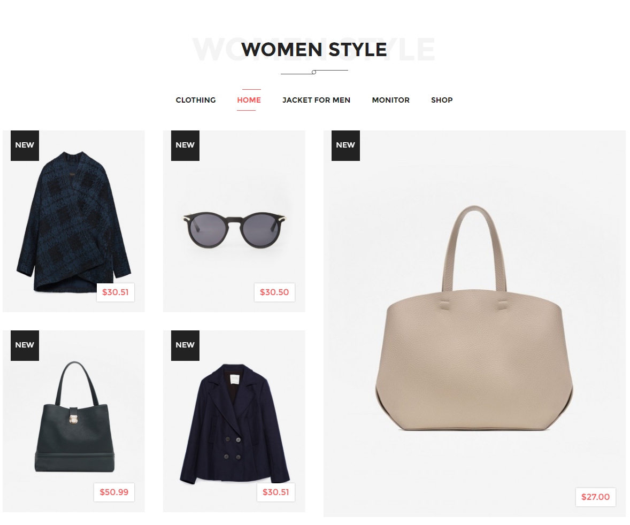Click the NEW badge on cardigan
630x525 pixels.
click(x=25, y=145)
